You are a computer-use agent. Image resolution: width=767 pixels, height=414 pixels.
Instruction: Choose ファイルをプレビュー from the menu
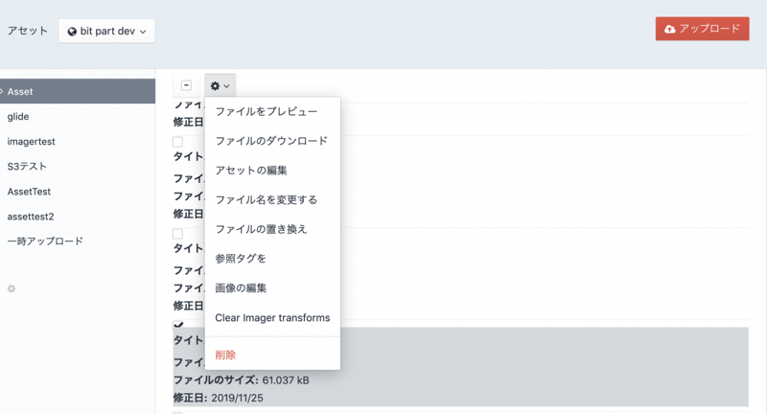pos(266,111)
